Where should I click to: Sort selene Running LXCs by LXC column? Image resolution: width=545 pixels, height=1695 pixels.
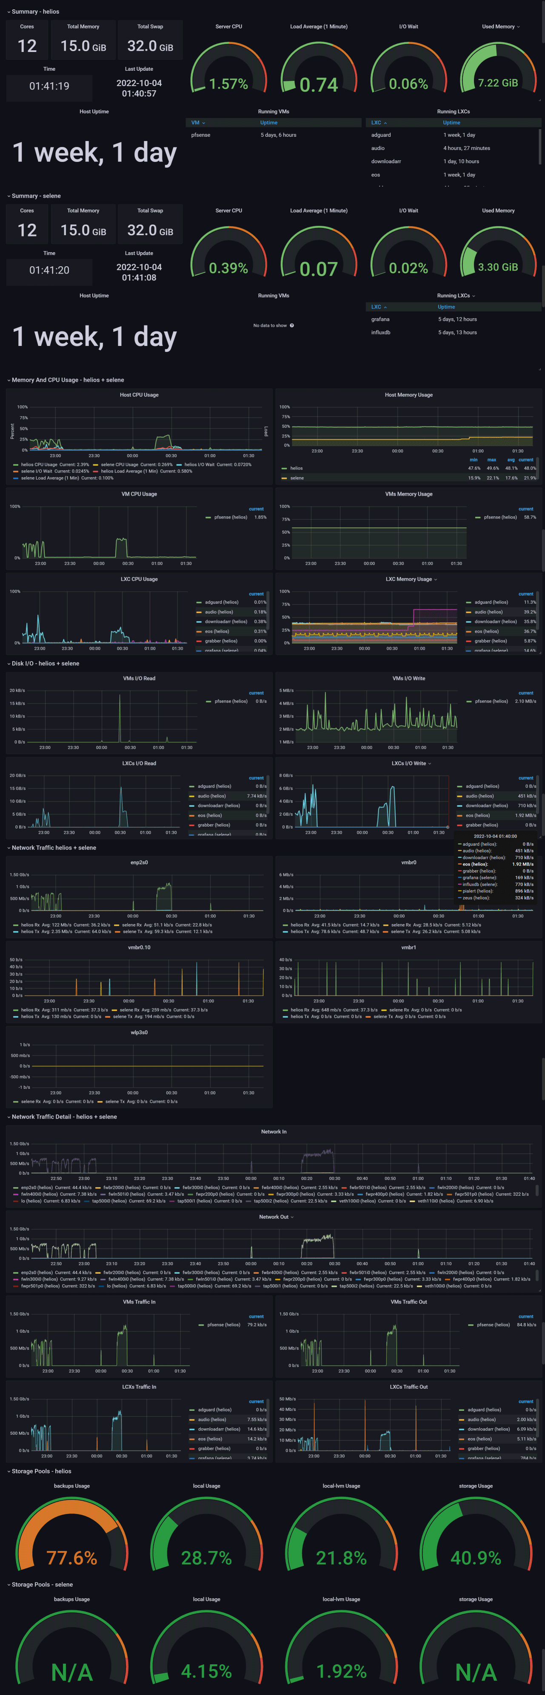pyautogui.click(x=379, y=307)
